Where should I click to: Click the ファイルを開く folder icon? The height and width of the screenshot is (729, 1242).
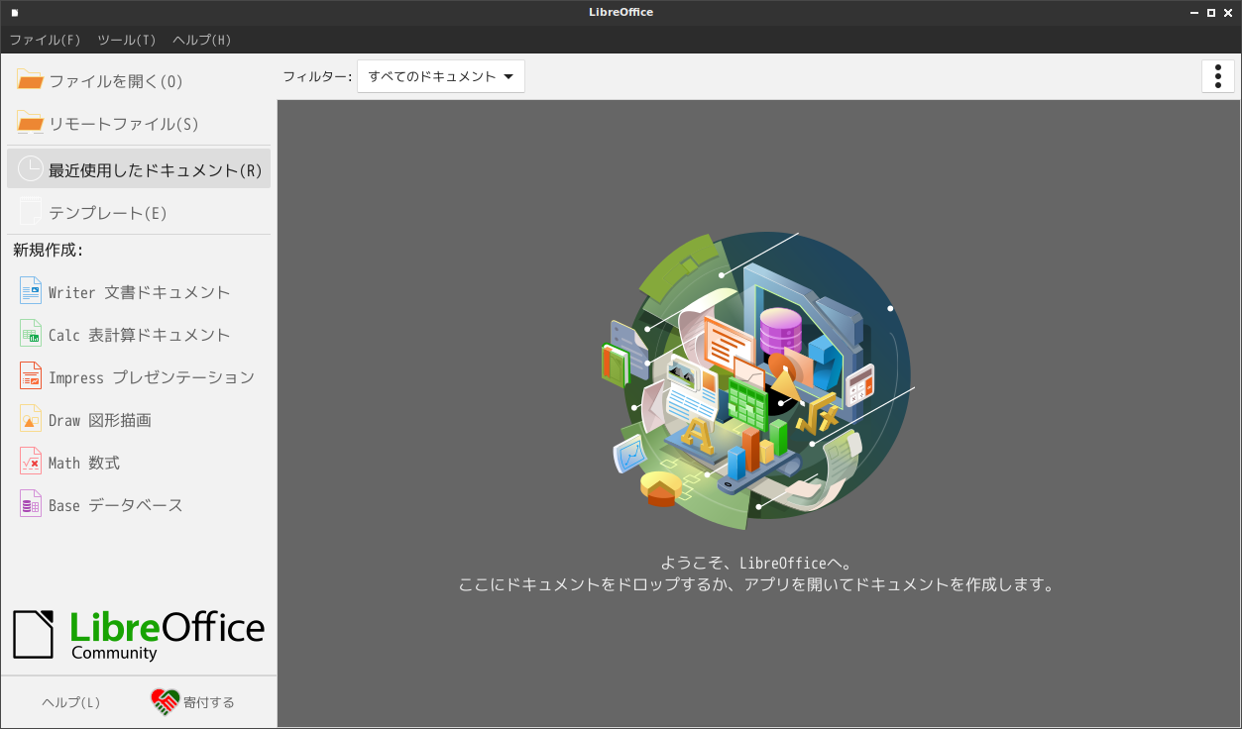coord(31,81)
